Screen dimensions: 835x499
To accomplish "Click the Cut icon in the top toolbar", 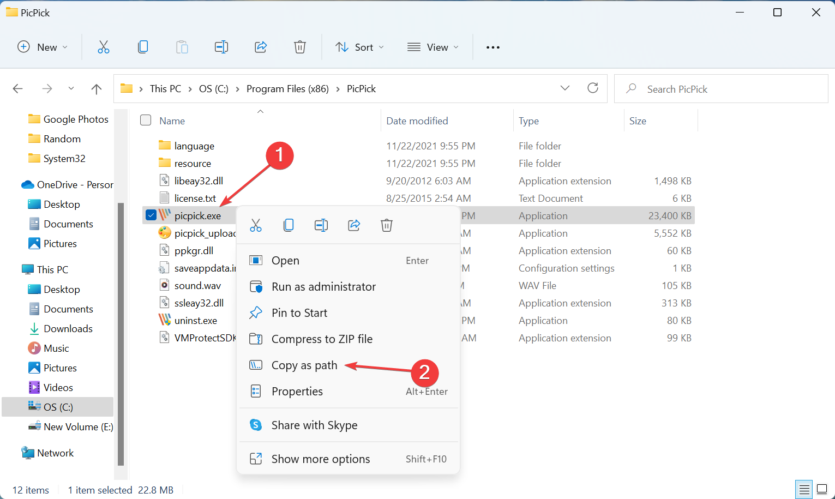I will pyautogui.click(x=104, y=47).
